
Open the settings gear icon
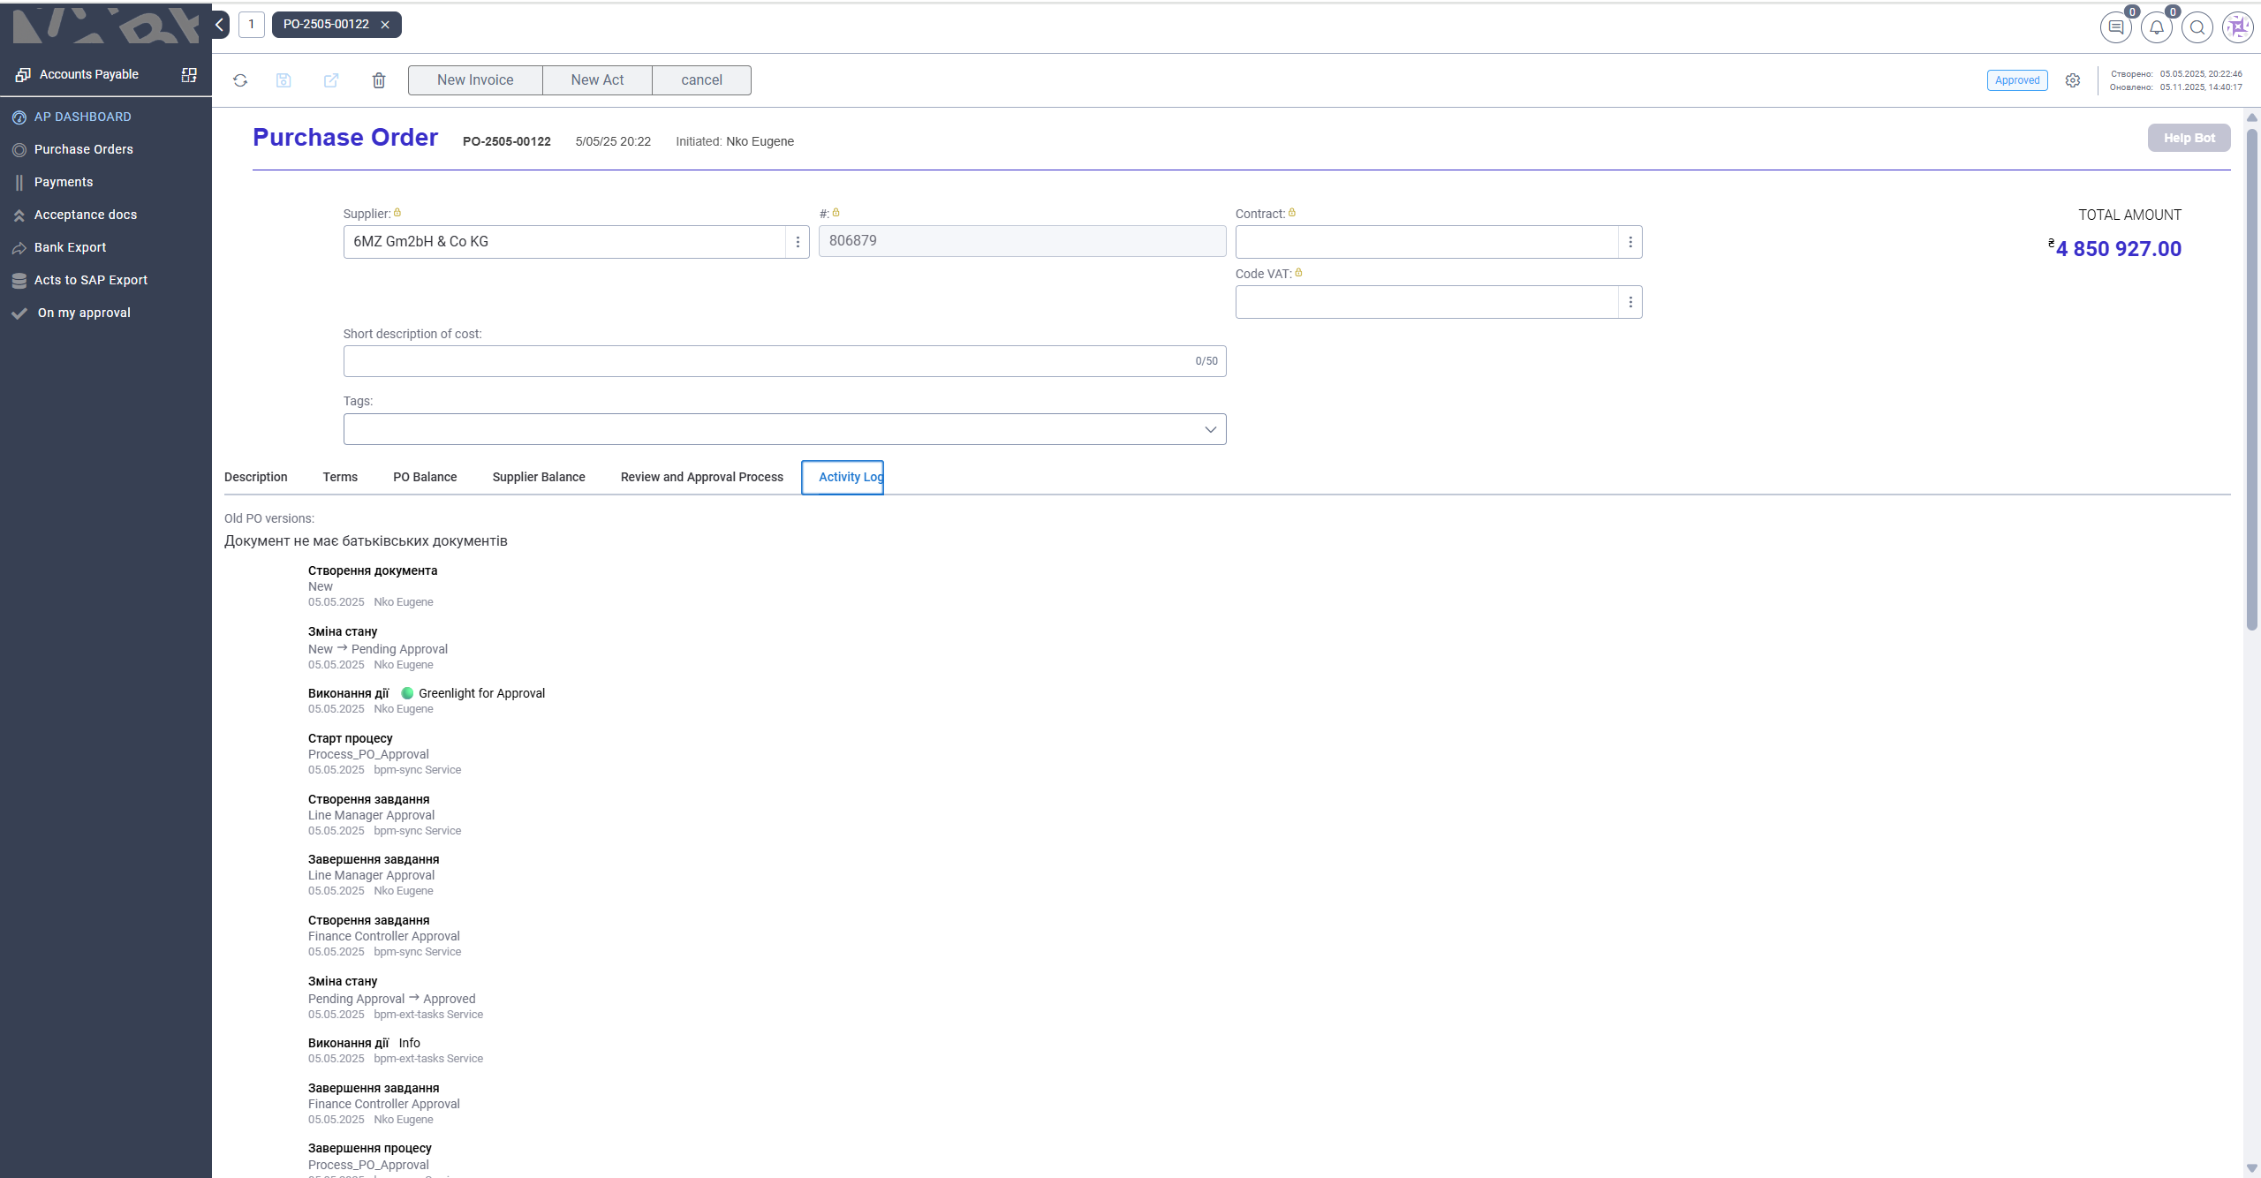(x=2073, y=80)
